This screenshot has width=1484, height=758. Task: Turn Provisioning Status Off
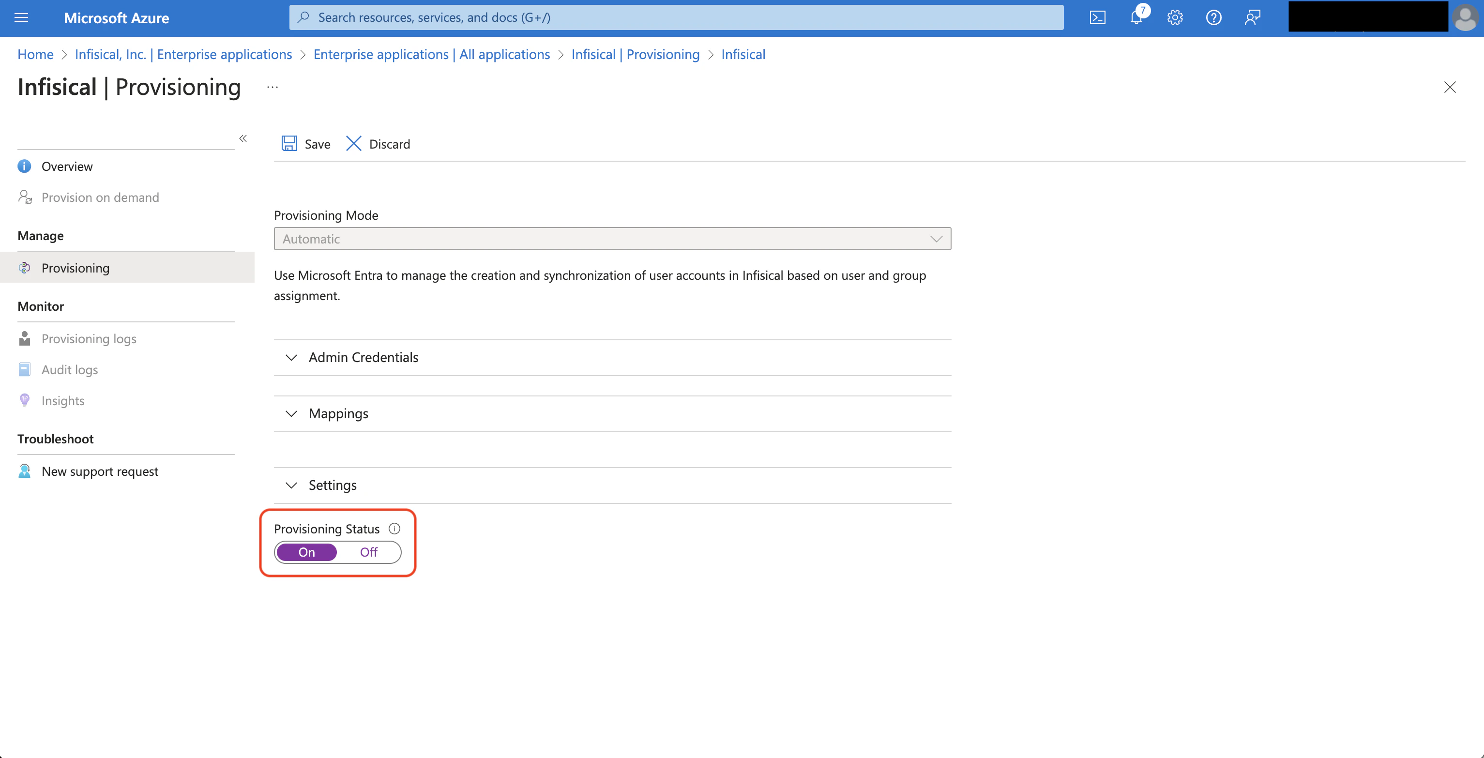369,552
